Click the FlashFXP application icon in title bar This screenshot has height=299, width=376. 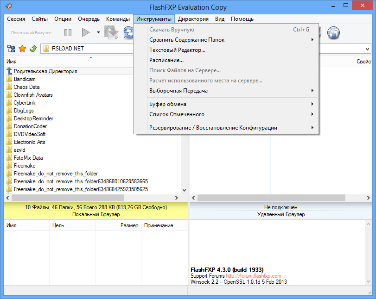[x=9, y=6]
